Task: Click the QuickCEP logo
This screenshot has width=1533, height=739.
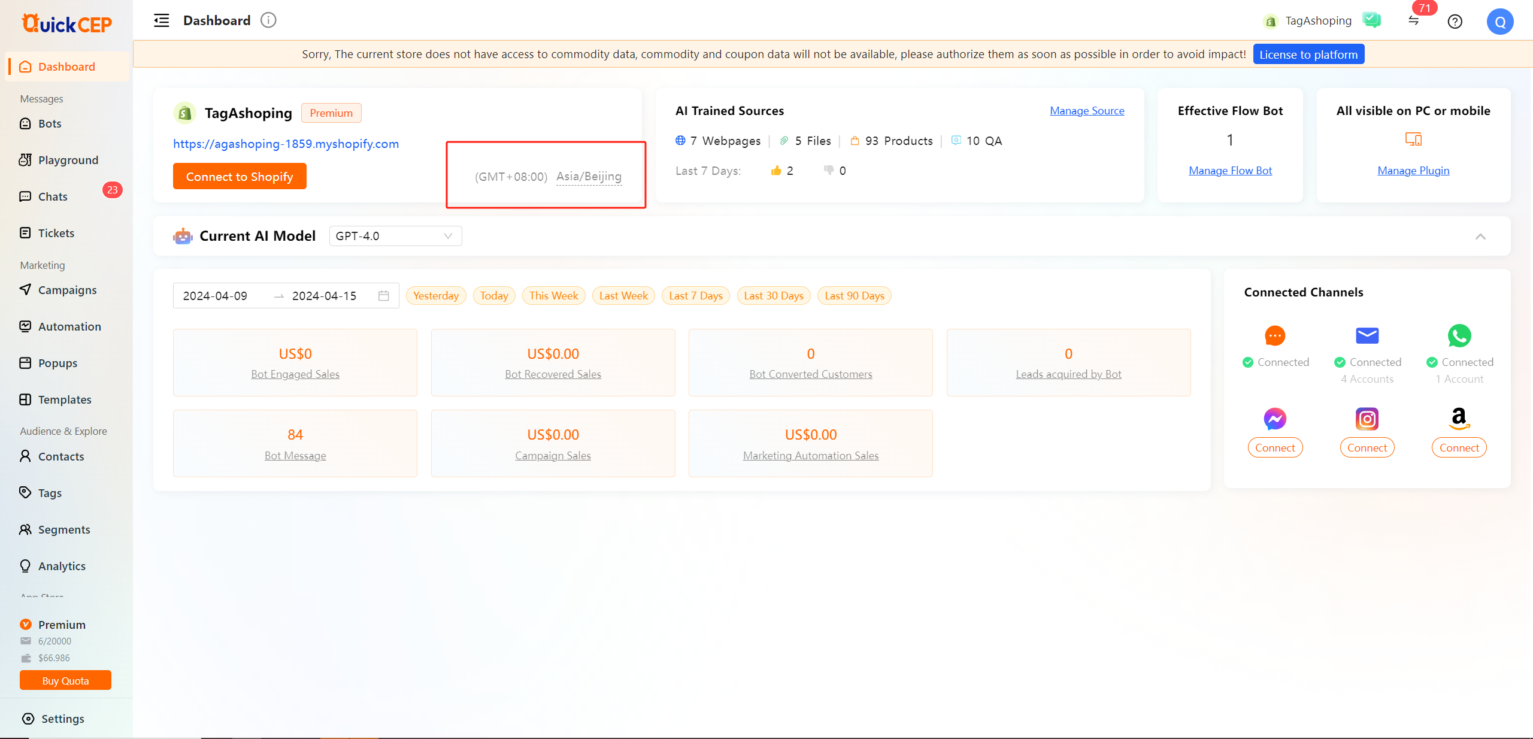Action: (66, 23)
